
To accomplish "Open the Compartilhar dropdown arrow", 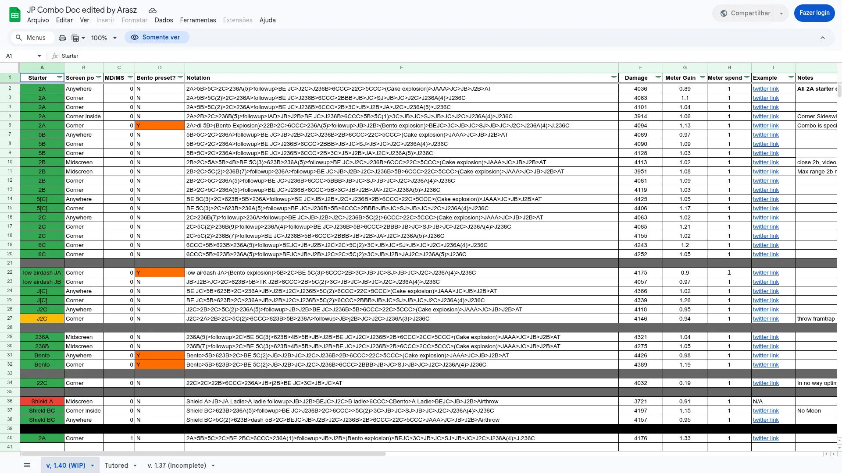I will [781, 14].
